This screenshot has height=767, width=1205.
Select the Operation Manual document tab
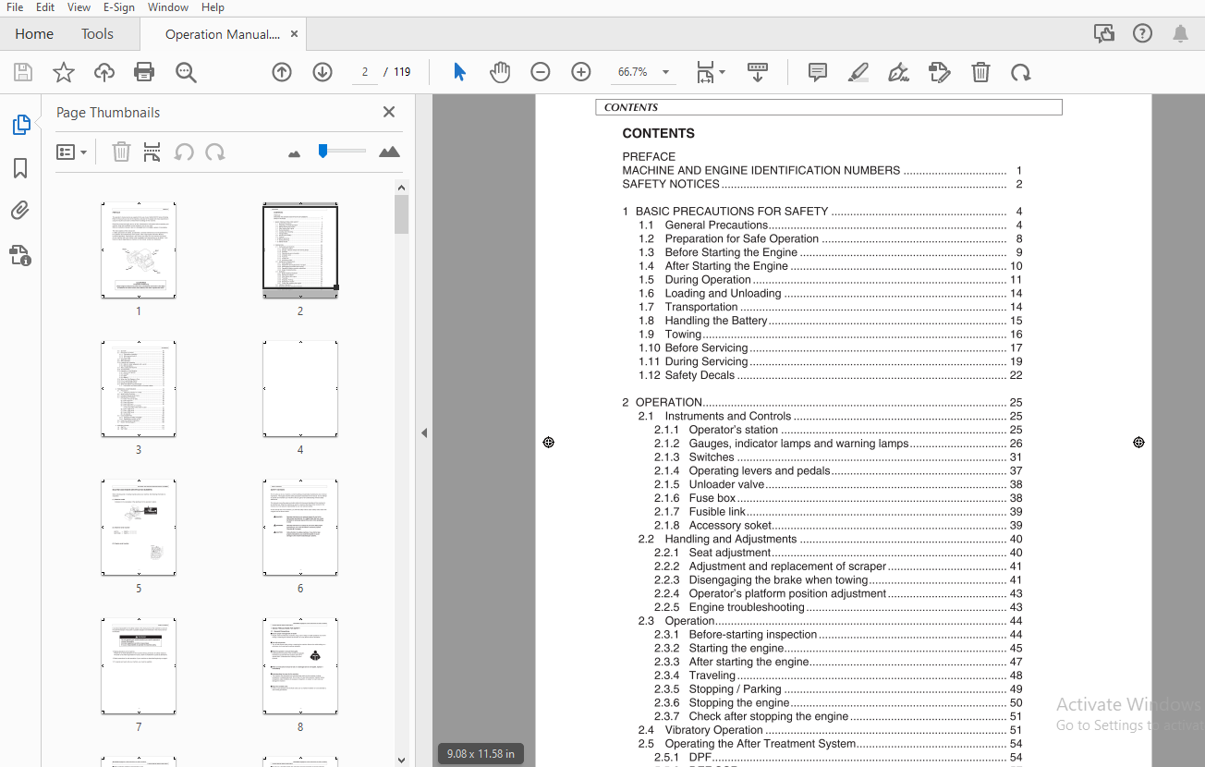click(222, 34)
